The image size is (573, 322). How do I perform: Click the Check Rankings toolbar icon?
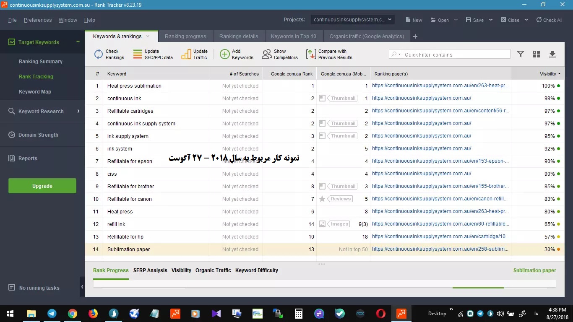99,54
